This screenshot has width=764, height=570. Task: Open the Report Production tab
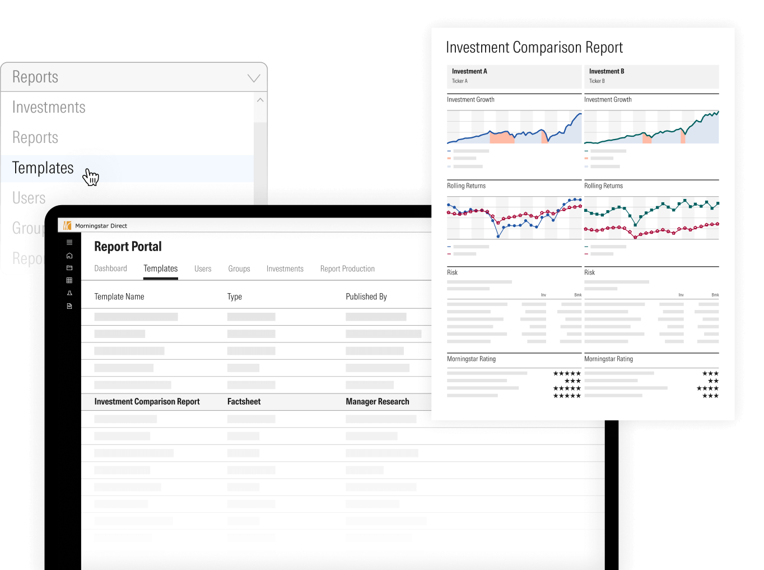tap(347, 269)
